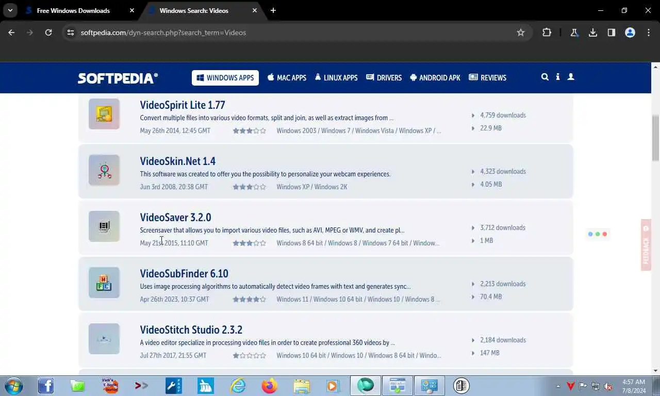
Task: Click the "147 MB" size text
Action: pyautogui.click(x=489, y=353)
